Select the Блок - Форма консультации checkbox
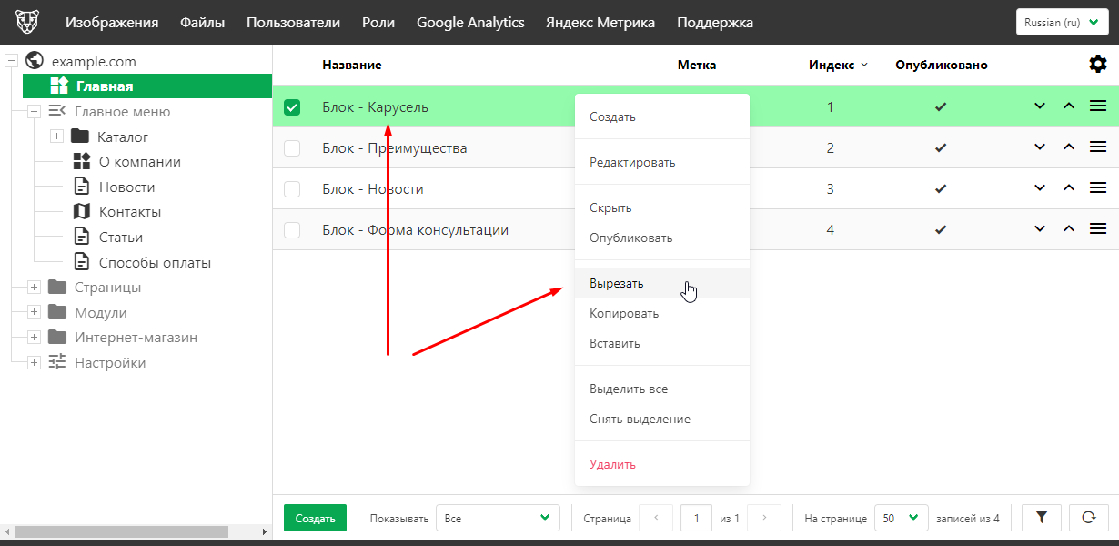Image resolution: width=1119 pixels, height=546 pixels. [292, 230]
